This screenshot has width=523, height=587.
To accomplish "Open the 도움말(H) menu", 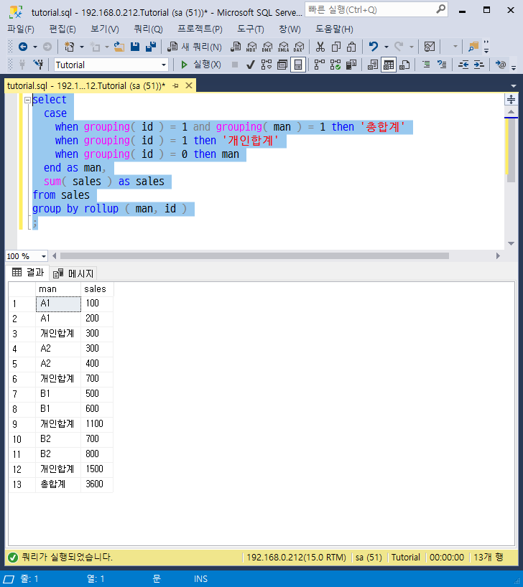I will click(335, 29).
